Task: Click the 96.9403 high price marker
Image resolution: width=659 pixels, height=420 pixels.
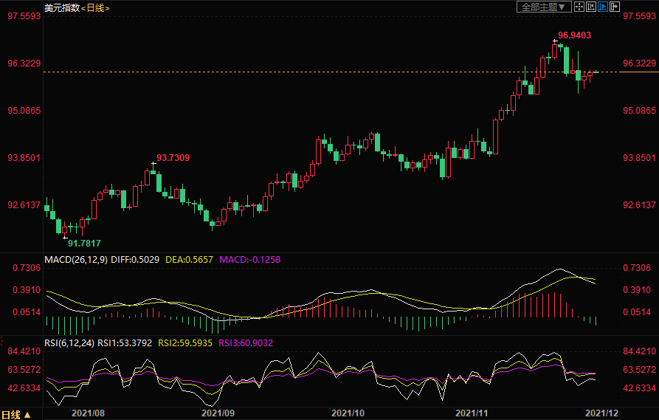Action: [574, 35]
